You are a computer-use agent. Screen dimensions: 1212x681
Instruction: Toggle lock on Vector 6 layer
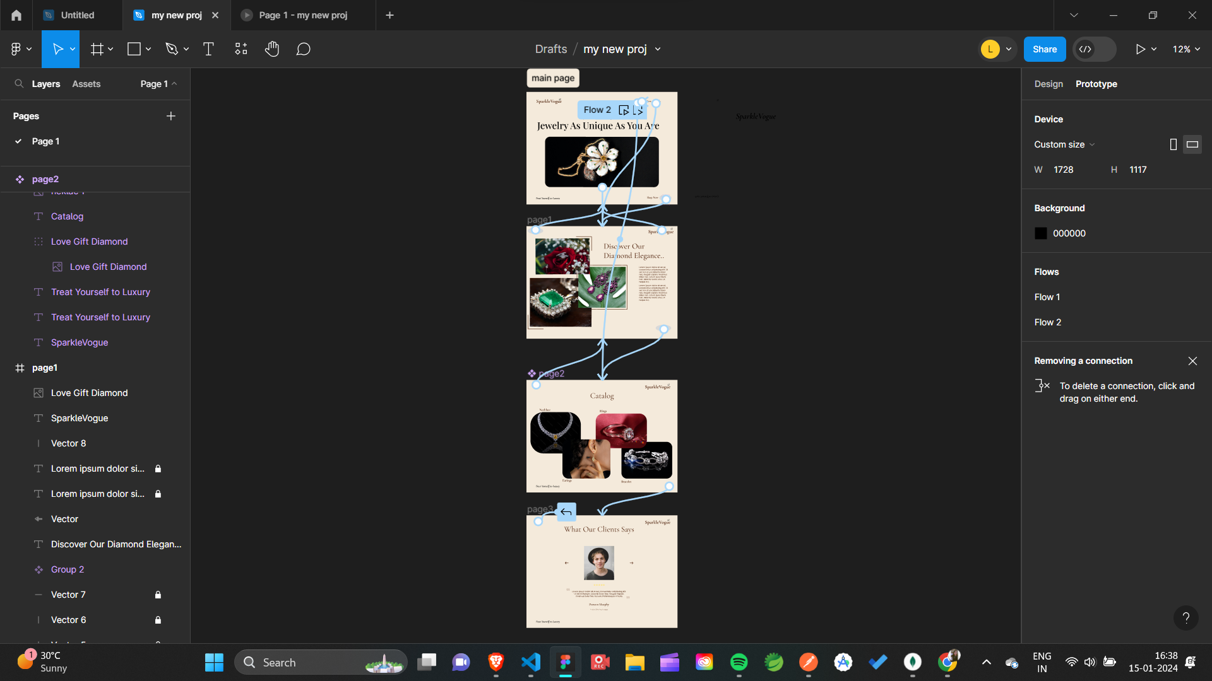point(158,620)
